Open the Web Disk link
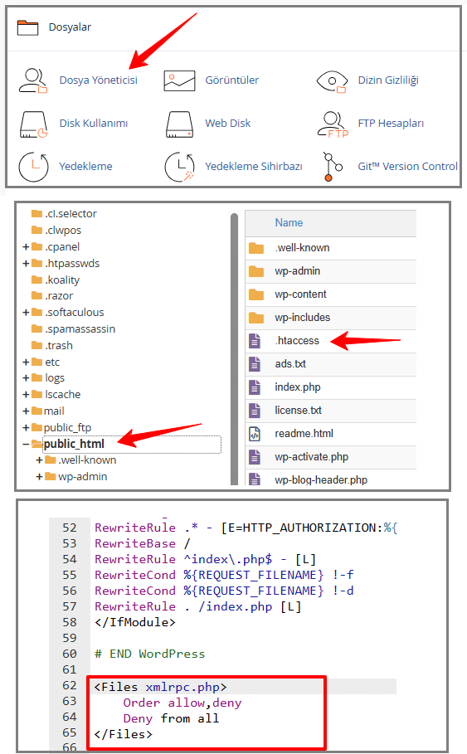This screenshot has width=467, height=754. pos(228,124)
